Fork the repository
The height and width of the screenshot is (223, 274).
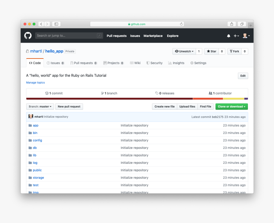[x=234, y=51]
